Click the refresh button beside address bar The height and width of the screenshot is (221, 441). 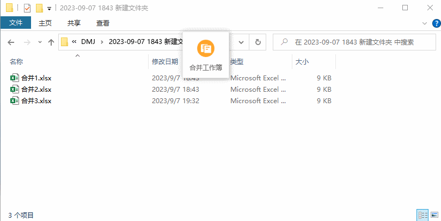pyautogui.click(x=258, y=42)
